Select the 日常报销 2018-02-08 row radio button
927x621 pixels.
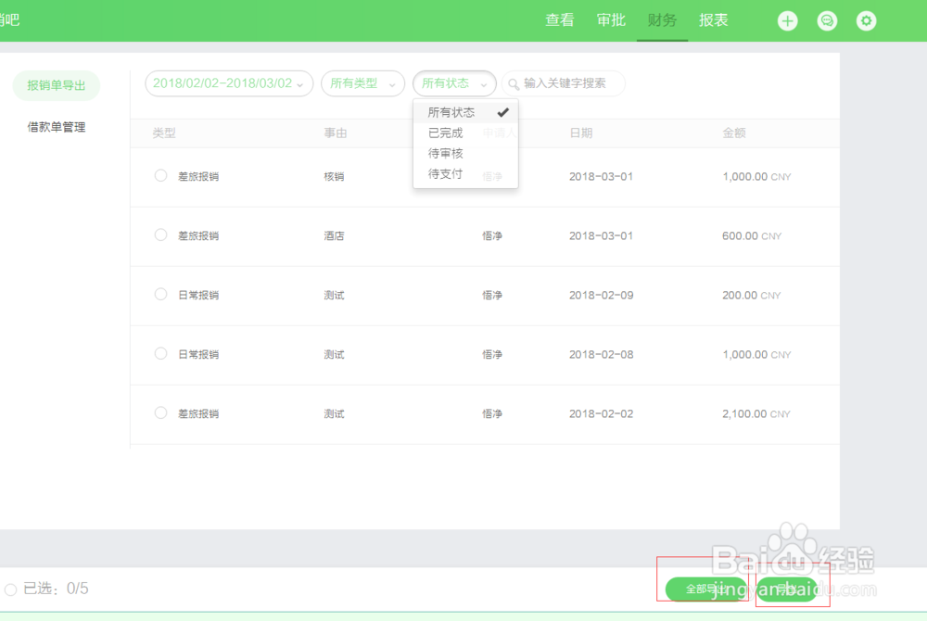(x=160, y=353)
